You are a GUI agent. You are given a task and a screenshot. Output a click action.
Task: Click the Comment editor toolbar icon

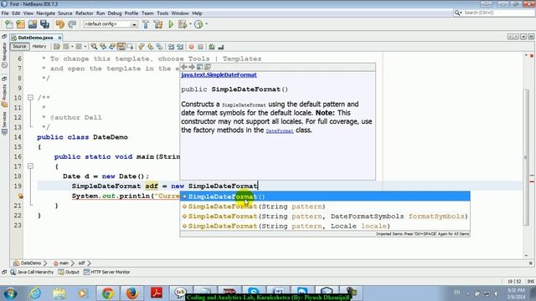click(212, 47)
